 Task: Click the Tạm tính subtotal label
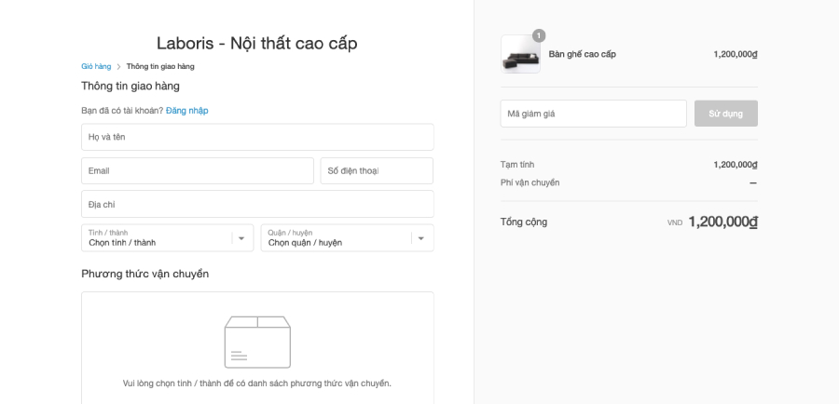(x=517, y=165)
